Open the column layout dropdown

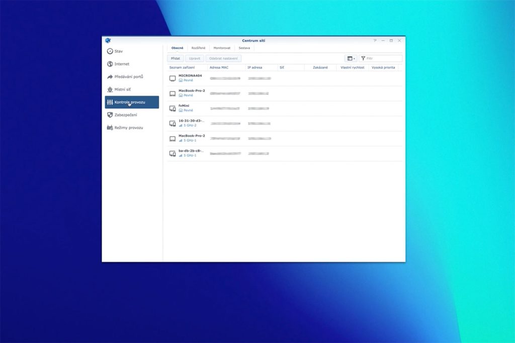tap(351, 58)
